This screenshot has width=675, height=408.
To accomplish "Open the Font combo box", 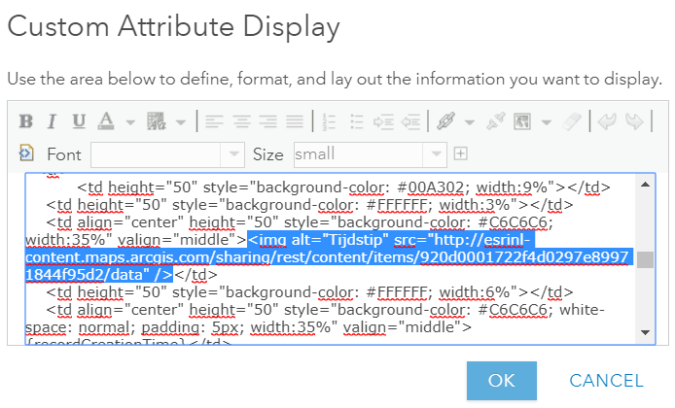I will coord(232,154).
